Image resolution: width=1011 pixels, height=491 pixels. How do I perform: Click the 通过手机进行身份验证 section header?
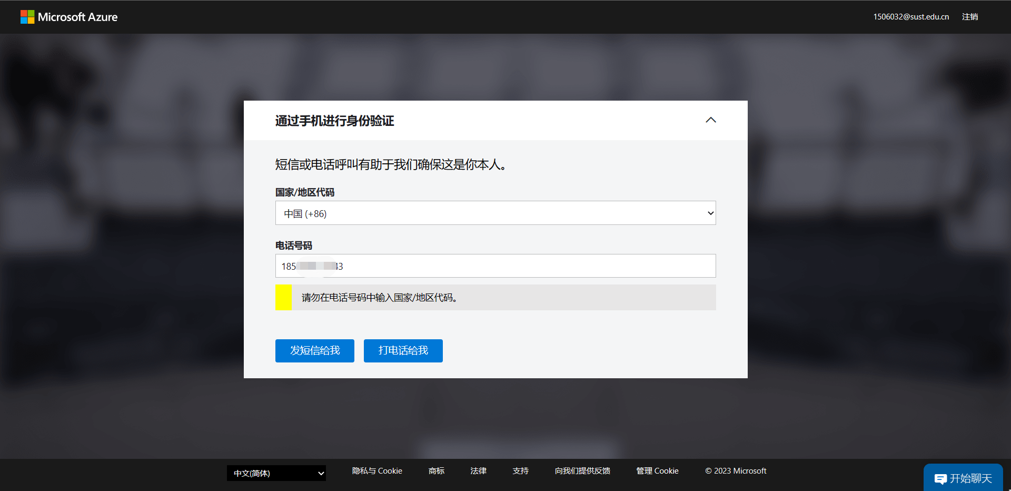[334, 121]
